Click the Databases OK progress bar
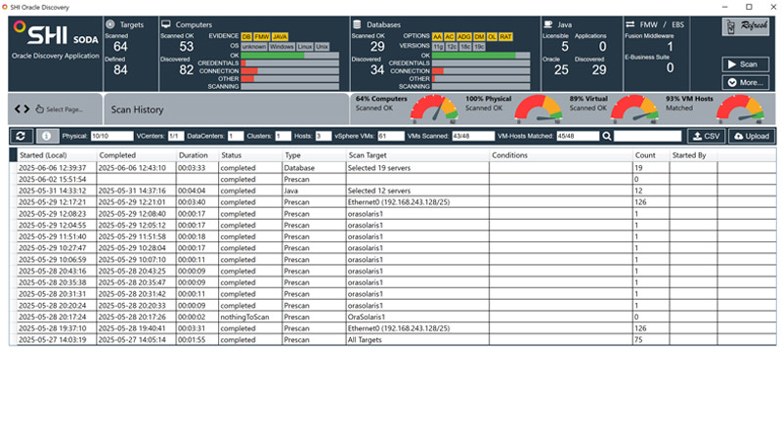782x428 pixels. (x=481, y=56)
